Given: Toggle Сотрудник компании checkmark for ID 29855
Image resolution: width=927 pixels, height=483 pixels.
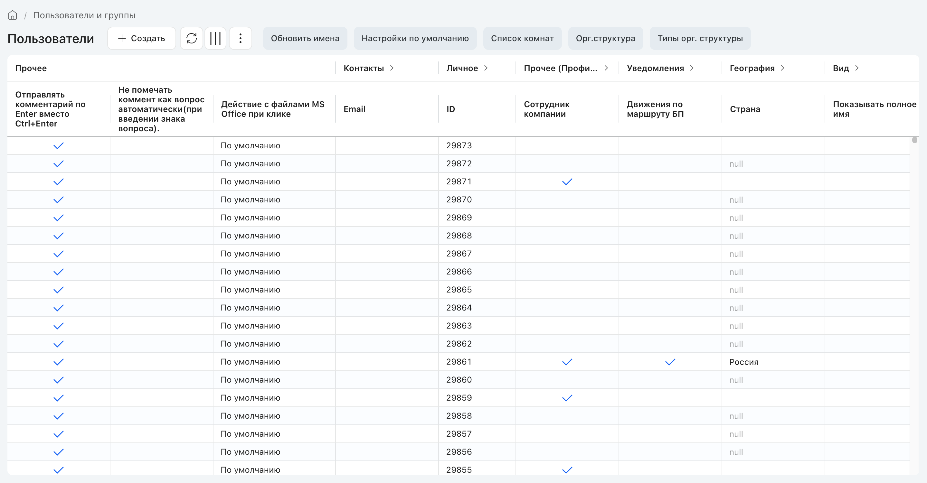Looking at the screenshot, I should (x=567, y=470).
